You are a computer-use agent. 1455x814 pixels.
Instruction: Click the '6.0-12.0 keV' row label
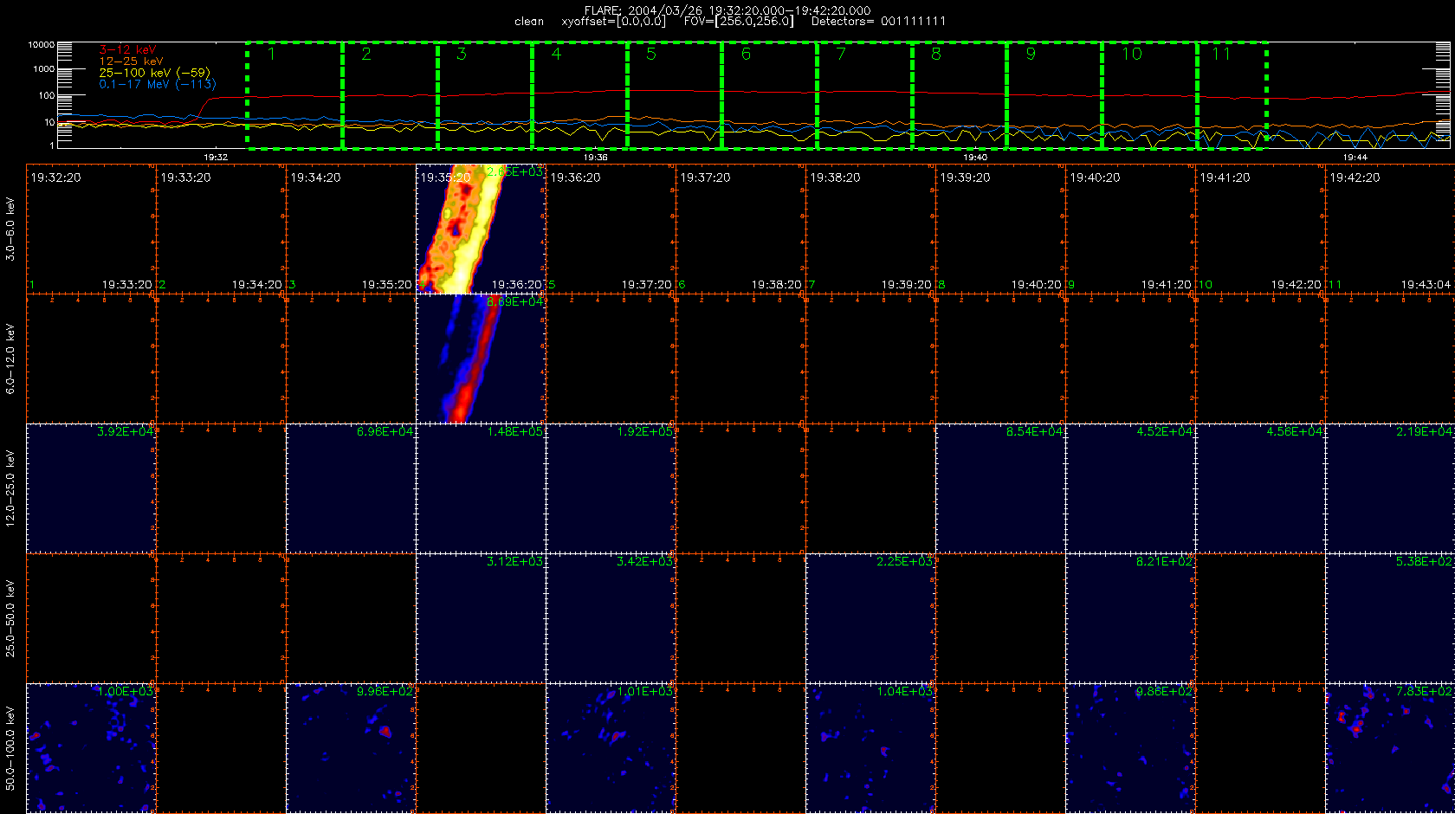pos(10,359)
